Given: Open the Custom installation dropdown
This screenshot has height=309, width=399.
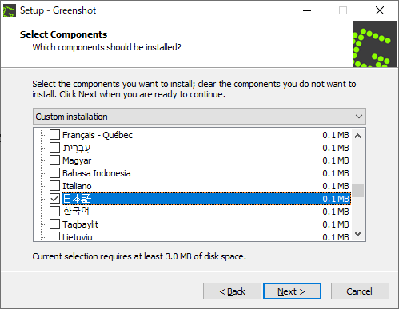Looking at the screenshot, I should tap(199, 117).
